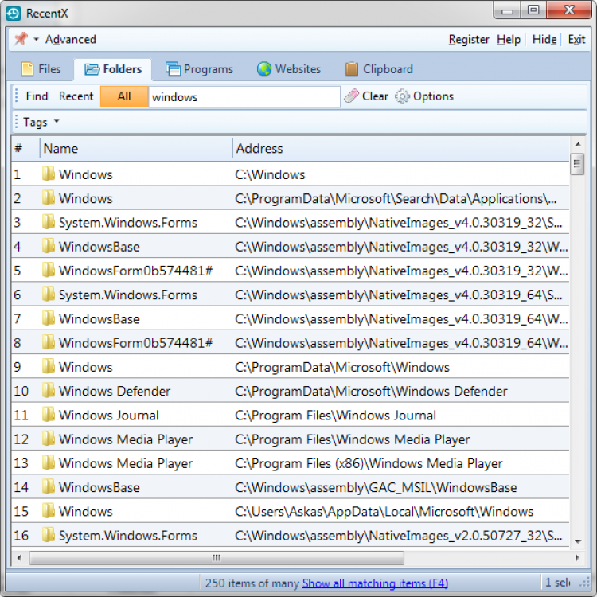Select the Folders tab
This screenshot has height=597, width=597.
pos(113,69)
